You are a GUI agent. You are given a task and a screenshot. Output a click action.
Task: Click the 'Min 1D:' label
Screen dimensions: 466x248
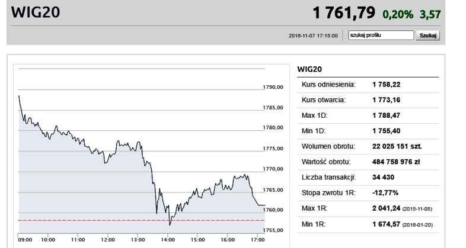pos(314,131)
